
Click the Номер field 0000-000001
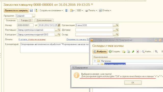point(25,25)
